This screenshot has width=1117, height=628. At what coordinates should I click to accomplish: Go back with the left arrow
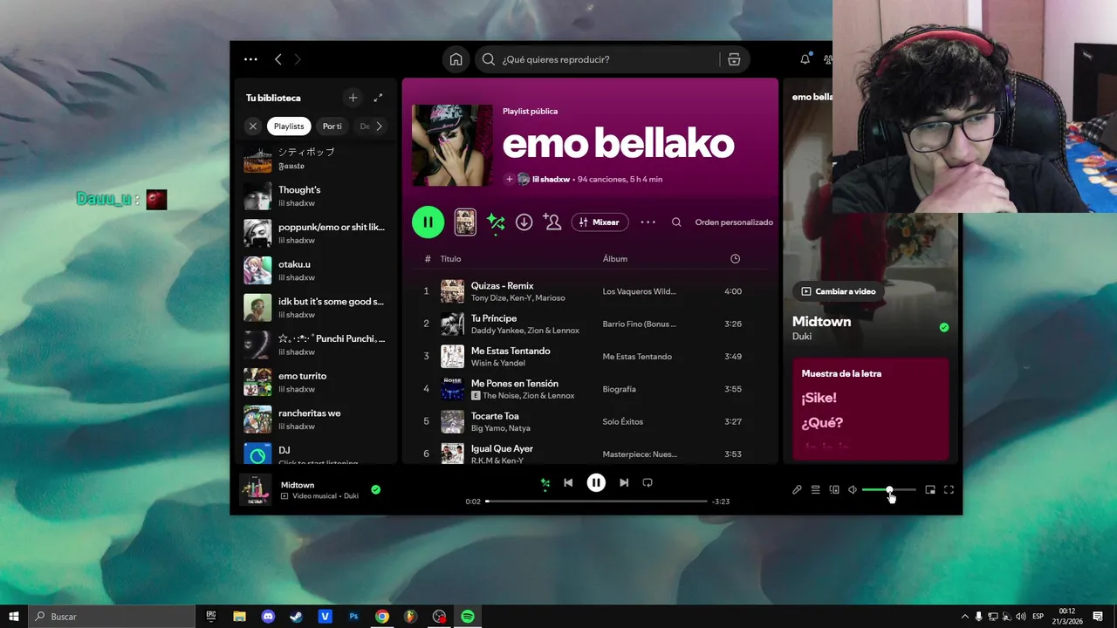278,59
